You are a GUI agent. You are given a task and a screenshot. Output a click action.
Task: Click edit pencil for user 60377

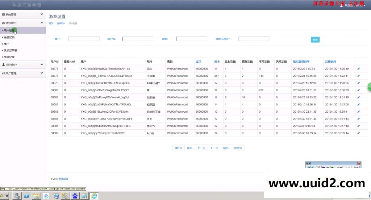358,68
